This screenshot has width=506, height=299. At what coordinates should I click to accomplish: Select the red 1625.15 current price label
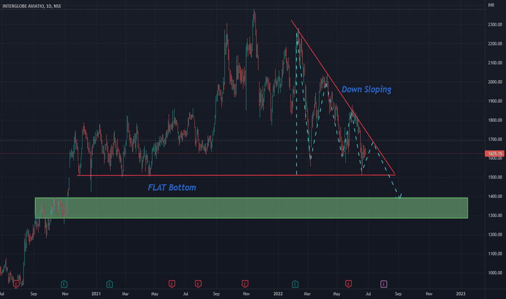(x=495, y=153)
